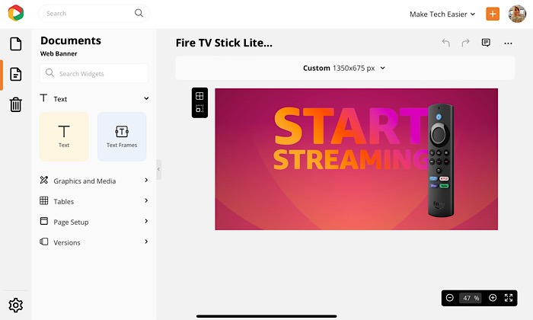
Task: Click the grid layout icon beside canvas
Action: [x=199, y=96]
